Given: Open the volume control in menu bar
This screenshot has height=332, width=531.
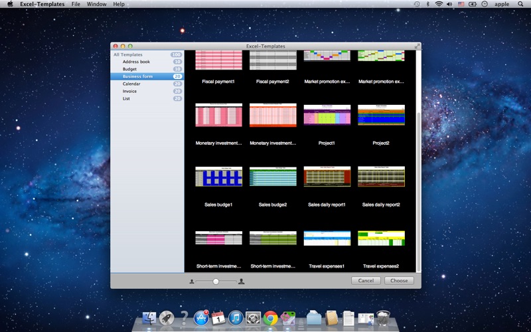Looking at the screenshot, I should [449, 4].
